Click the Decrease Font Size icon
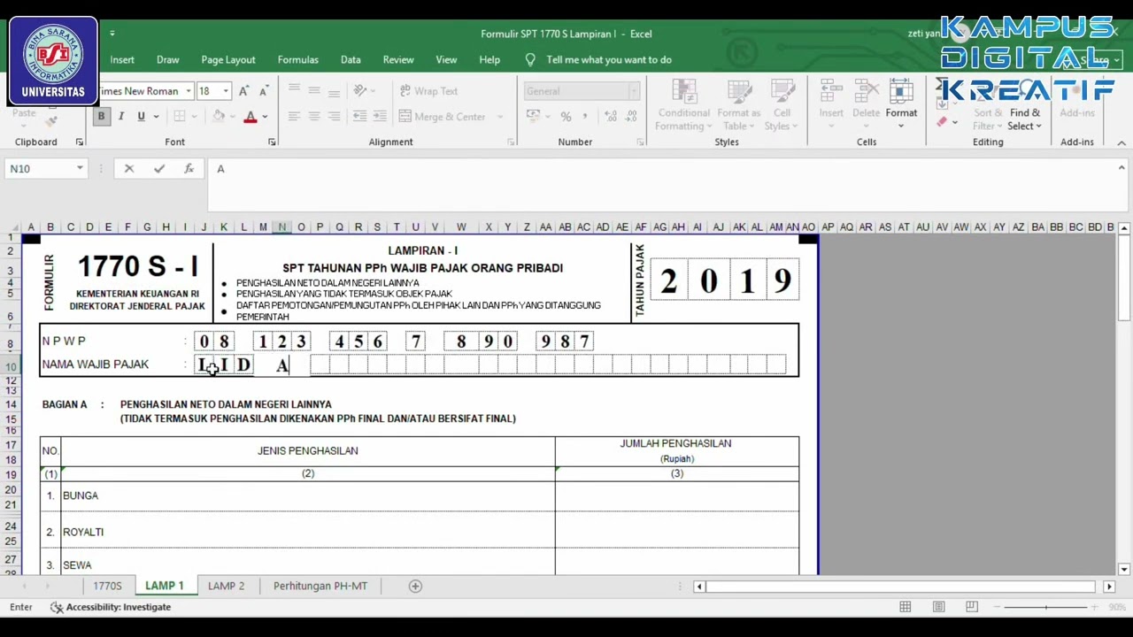Image resolution: width=1133 pixels, height=637 pixels. (x=263, y=91)
